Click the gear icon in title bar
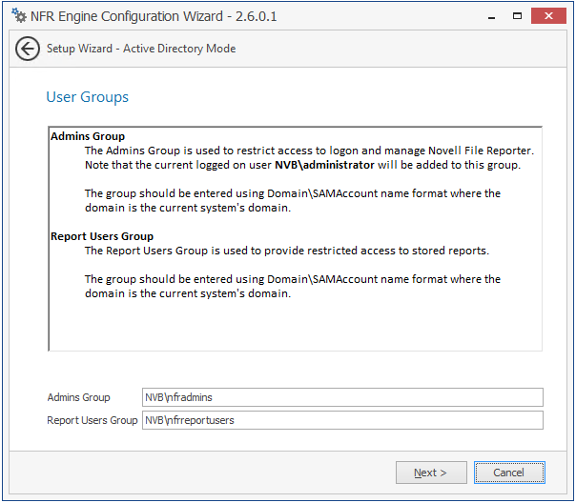 pos(18,16)
